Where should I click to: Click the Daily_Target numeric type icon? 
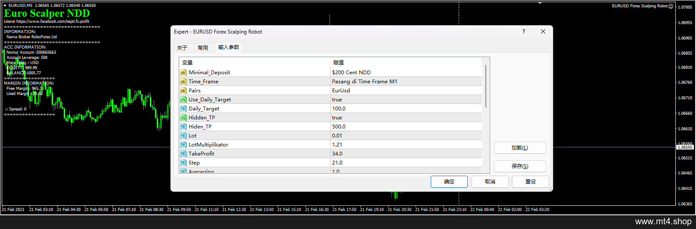coord(183,109)
